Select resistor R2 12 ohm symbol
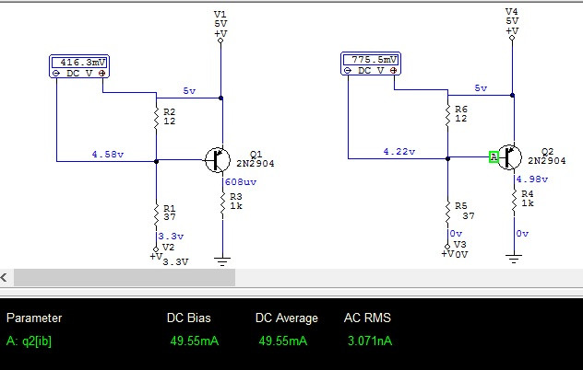 (x=156, y=117)
